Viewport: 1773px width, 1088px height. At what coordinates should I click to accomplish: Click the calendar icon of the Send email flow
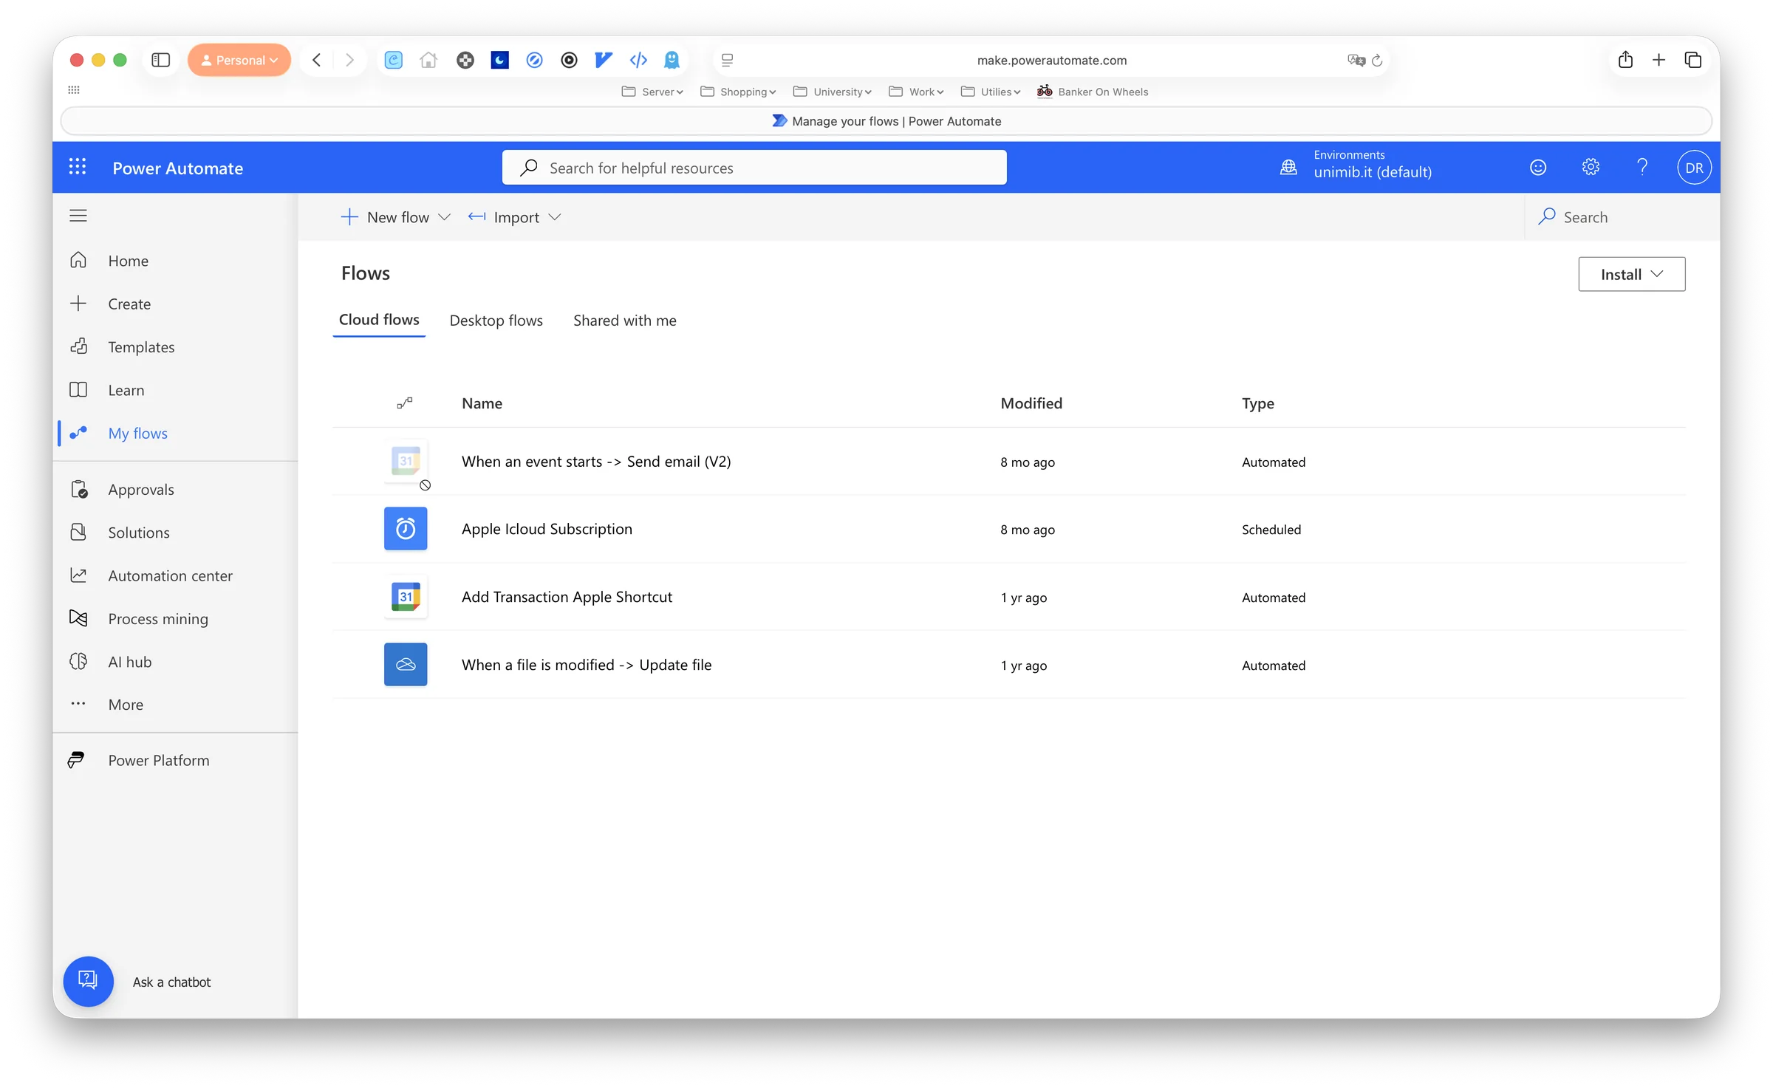tap(406, 461)
